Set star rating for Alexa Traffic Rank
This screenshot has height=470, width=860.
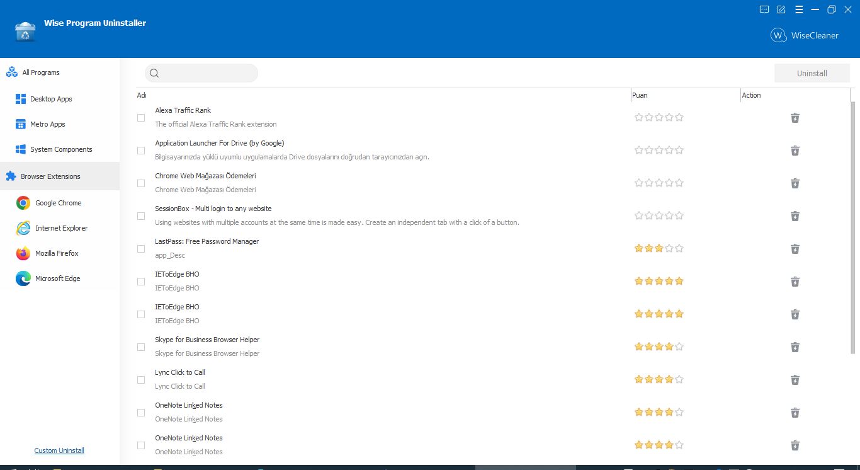[x=659, y=117]
